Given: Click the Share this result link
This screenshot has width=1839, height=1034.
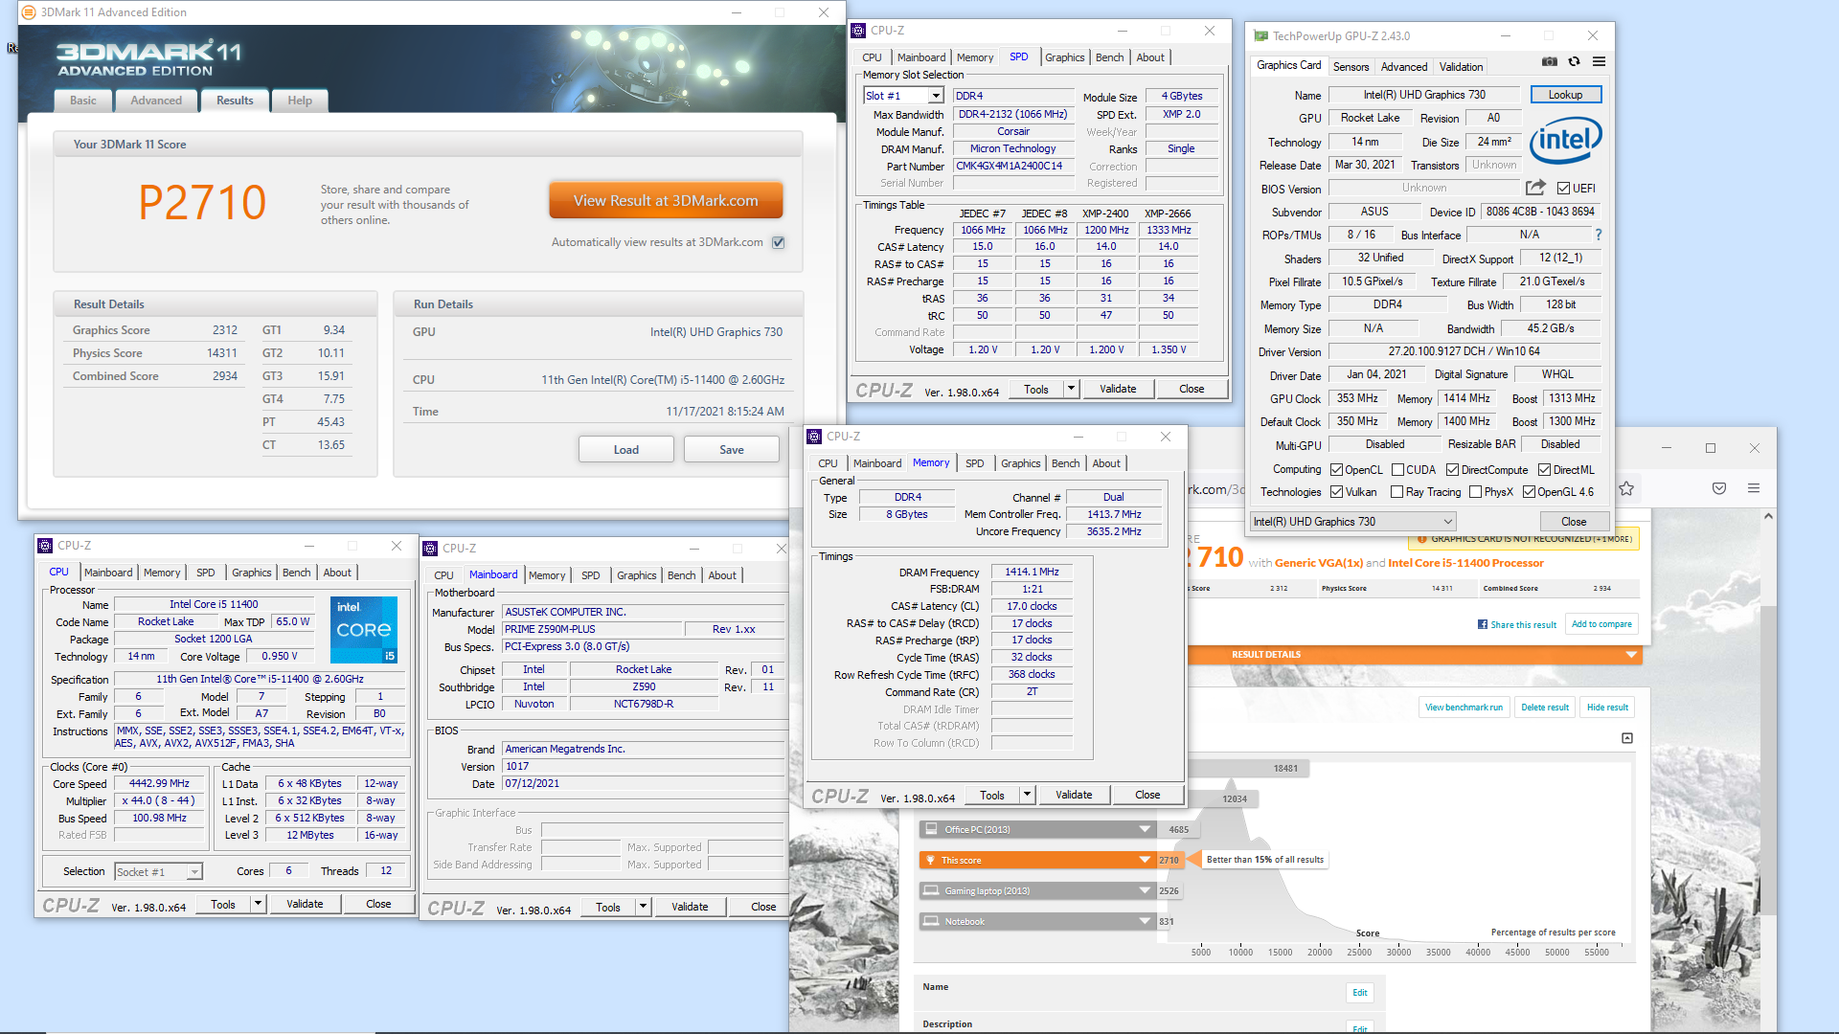Looking at the screenshot, I should pyautogui.click(x=1523, y=625).
